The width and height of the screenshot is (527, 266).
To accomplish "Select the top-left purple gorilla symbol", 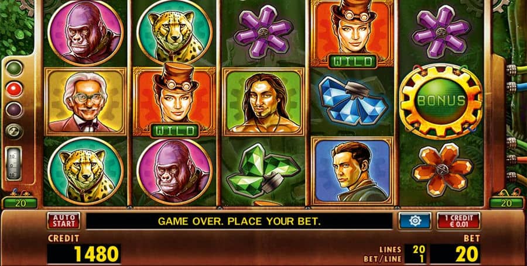I will coord(85,33).
